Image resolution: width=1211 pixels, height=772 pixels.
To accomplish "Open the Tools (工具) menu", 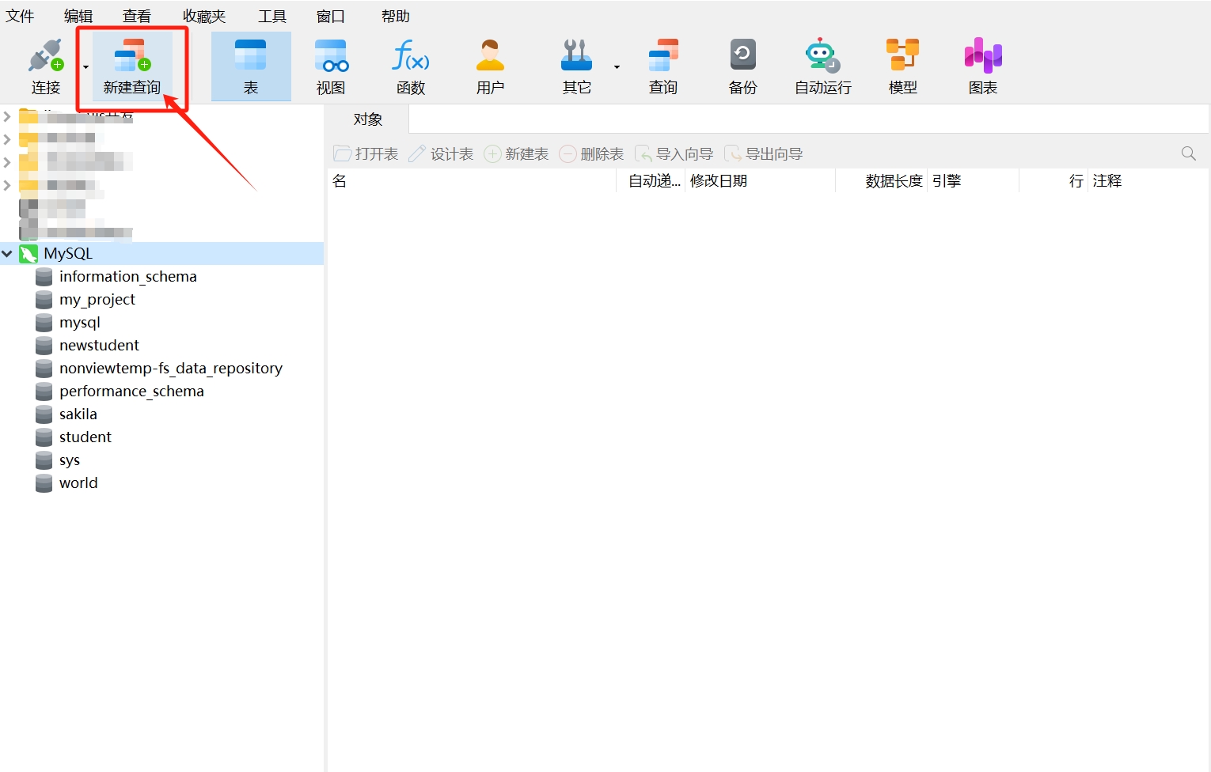I will pos(272,16).
